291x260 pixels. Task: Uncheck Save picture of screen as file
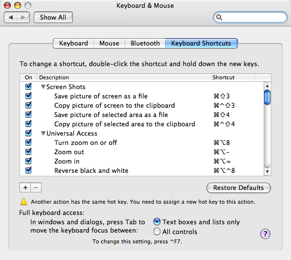click(28, 96)
